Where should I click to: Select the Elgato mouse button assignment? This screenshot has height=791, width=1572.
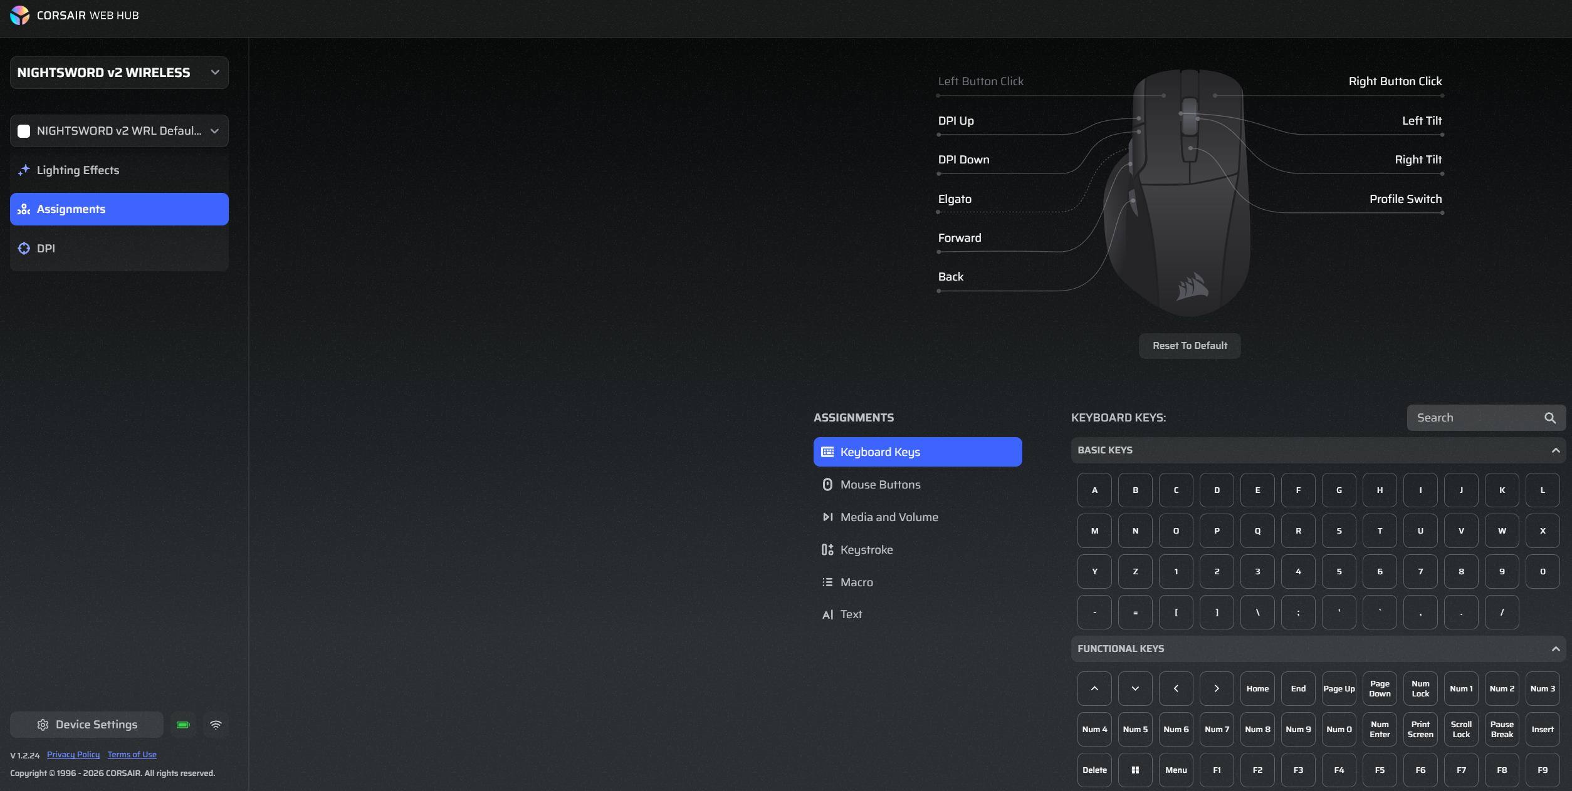955,199
